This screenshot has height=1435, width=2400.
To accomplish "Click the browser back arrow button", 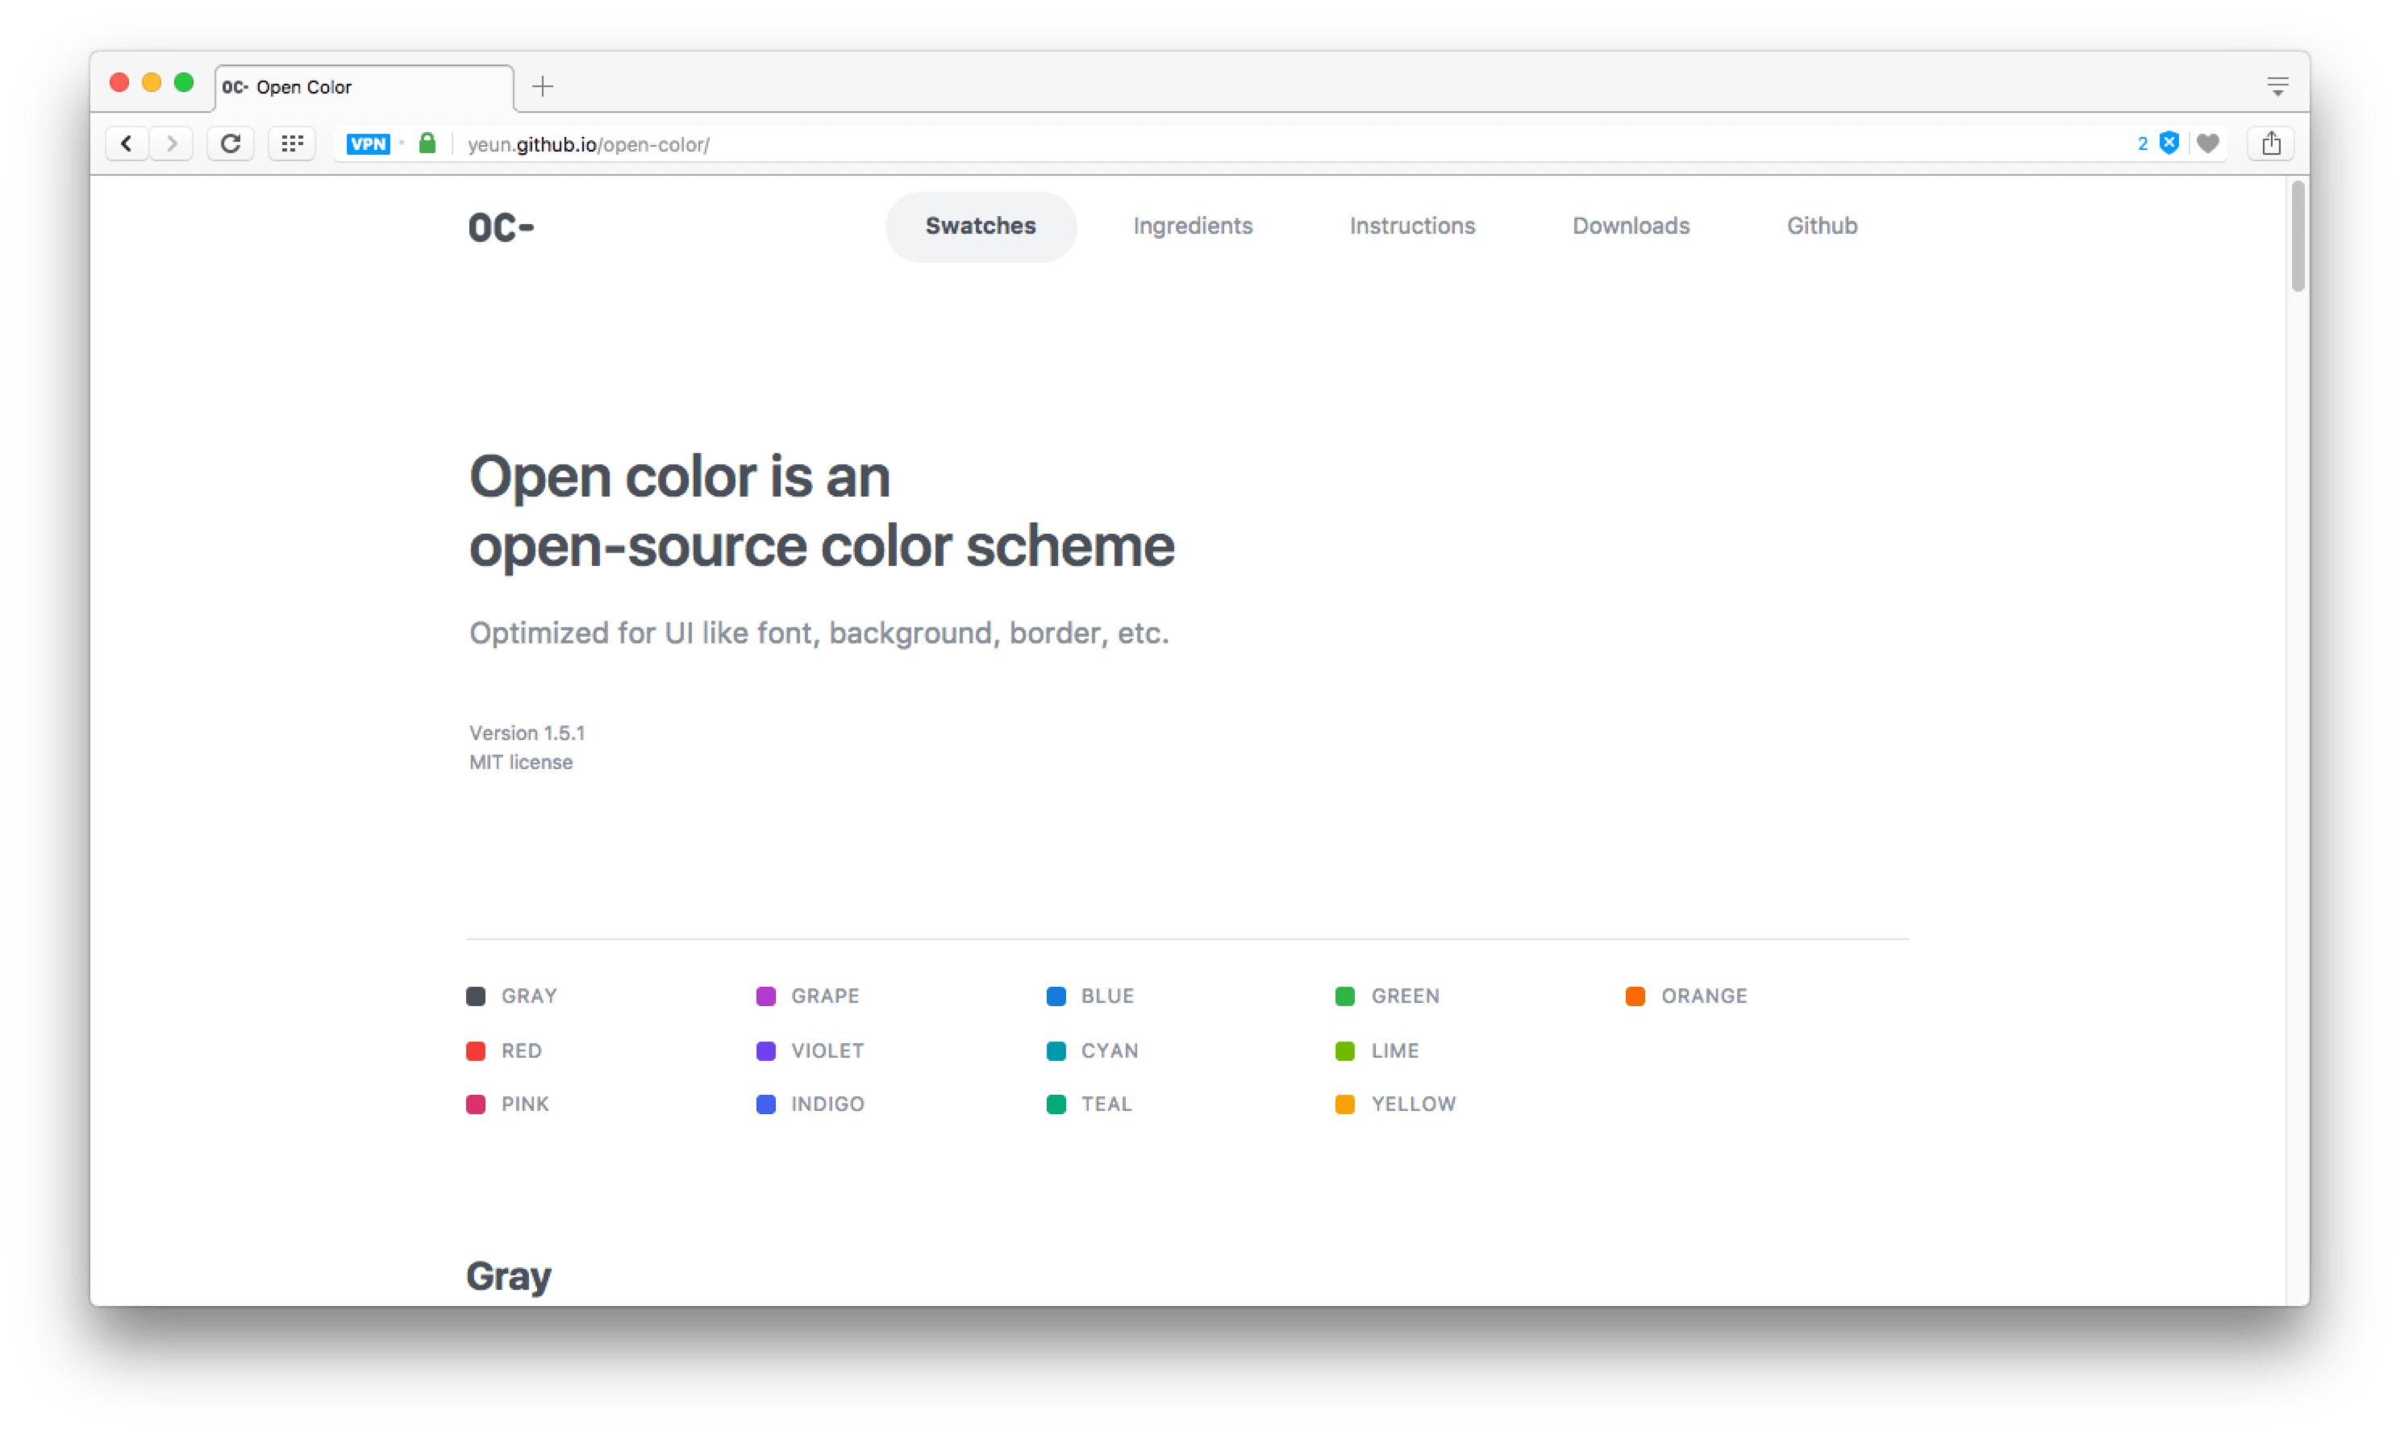I will pos(127,144).
